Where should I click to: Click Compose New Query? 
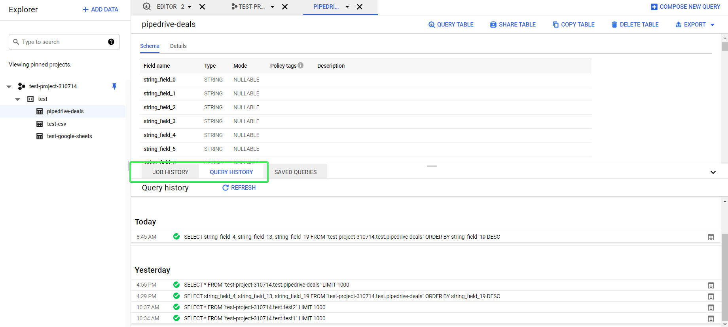point(686,7)
